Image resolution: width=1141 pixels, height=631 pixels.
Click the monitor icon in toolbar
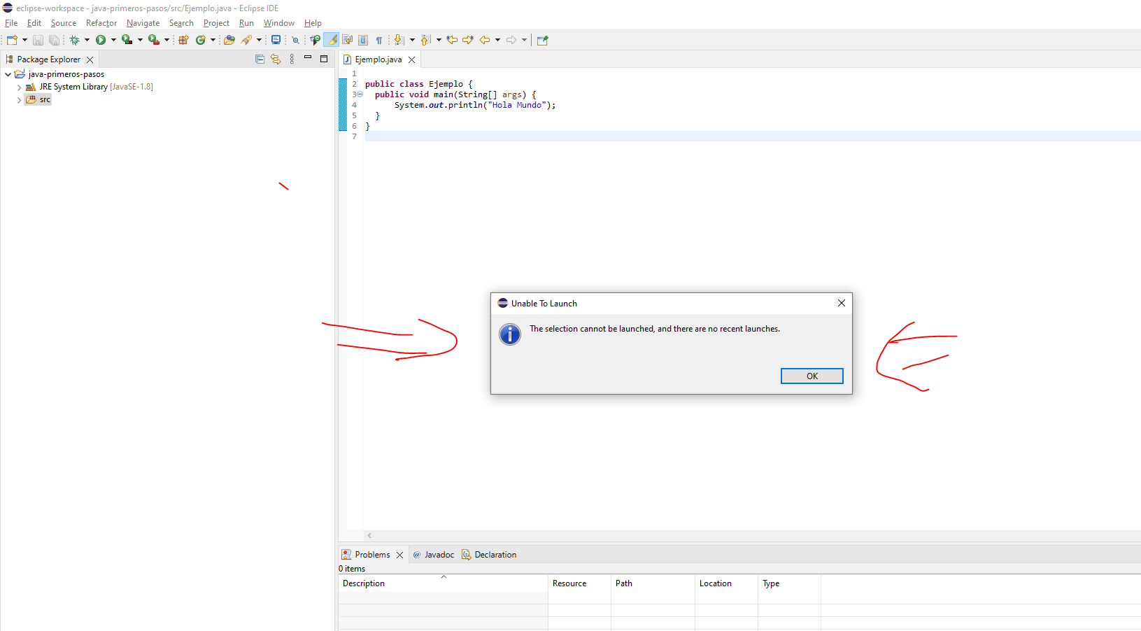coord(276,40)
